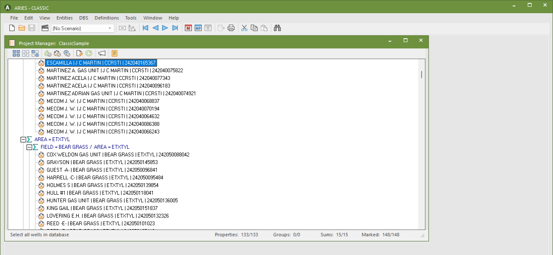The height and width of the screenshot is (255, 553).
Task: Click the Print icon
Action: tap(231, 28)
